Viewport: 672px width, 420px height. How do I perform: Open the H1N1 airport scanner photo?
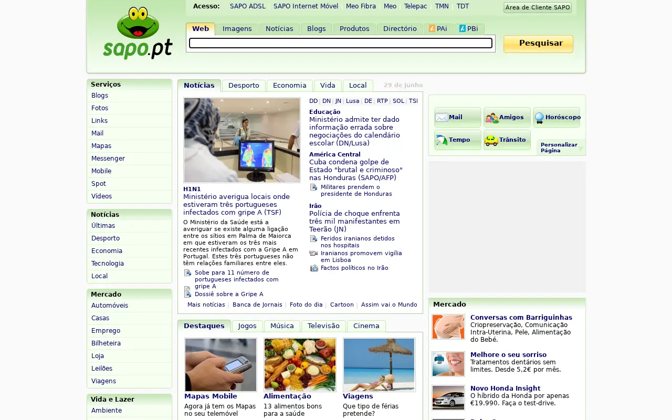click(242, 140)
